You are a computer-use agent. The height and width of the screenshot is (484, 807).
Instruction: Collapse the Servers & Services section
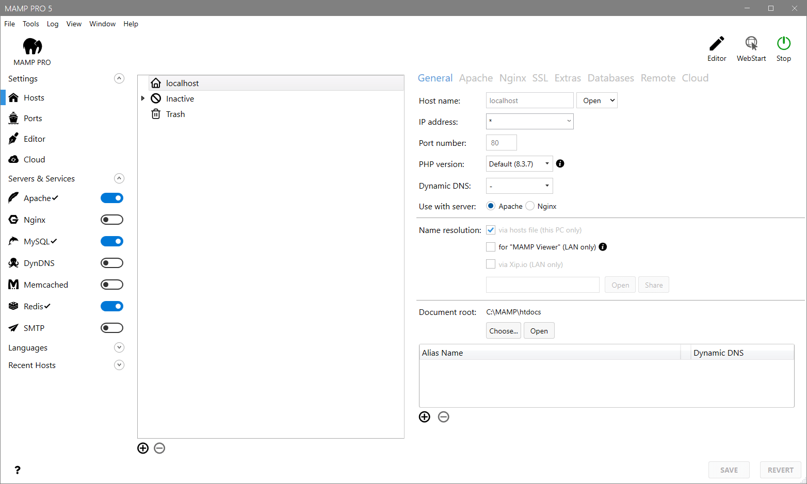(119, 179)
